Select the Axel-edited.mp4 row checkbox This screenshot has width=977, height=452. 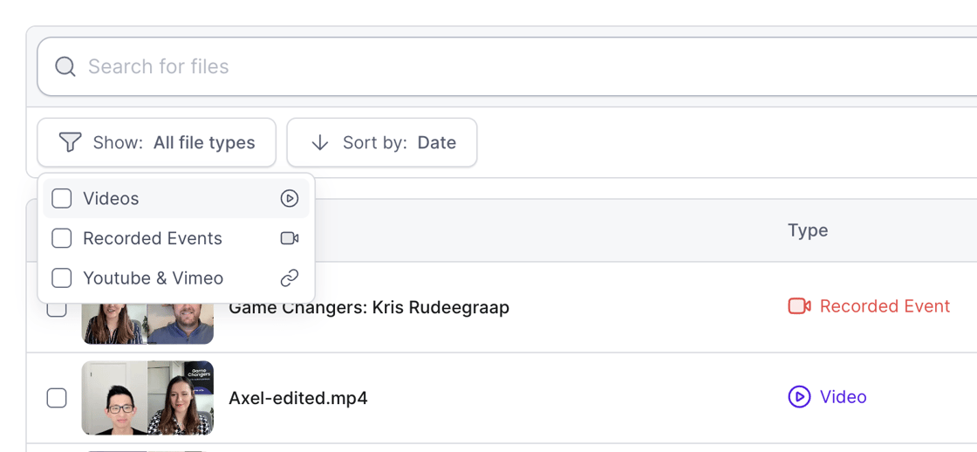click(57, 398)
